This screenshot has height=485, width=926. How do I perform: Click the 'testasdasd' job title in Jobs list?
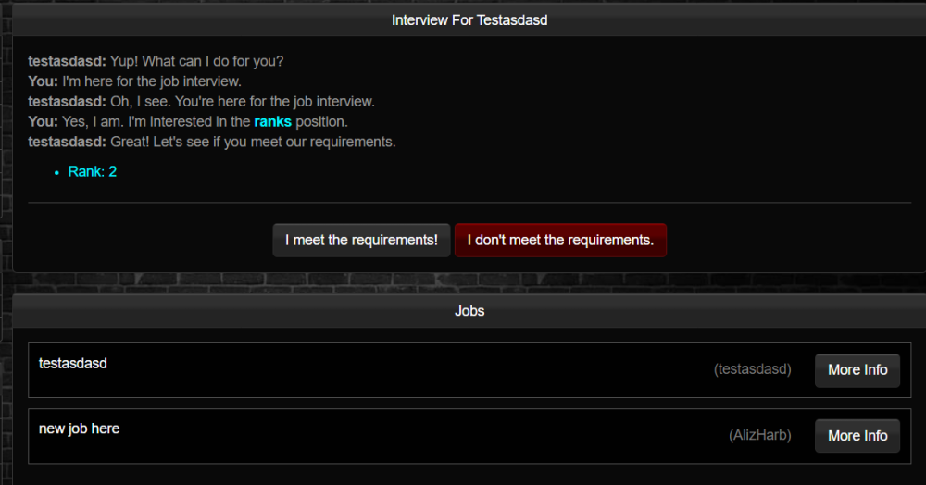[73, 364]
